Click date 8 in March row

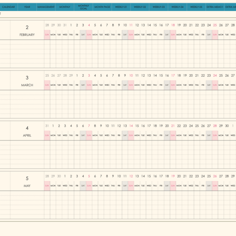(x=119, y=76)
